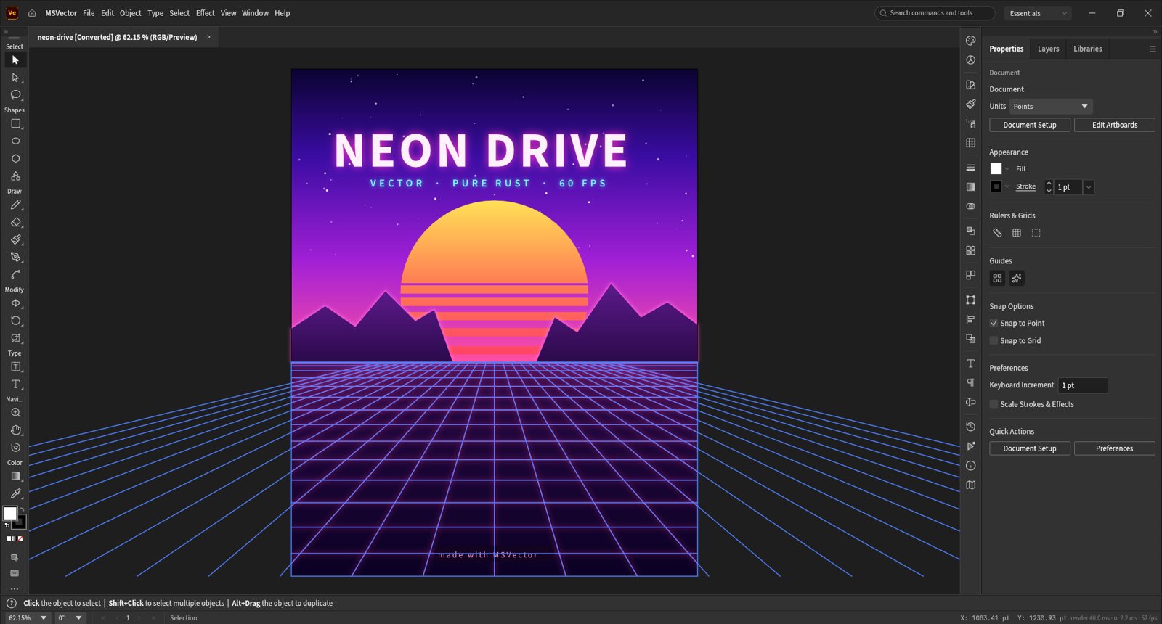Choose the Rectangle shape tool
Viewport: 1162px width, 624px height.
[15, 124]
